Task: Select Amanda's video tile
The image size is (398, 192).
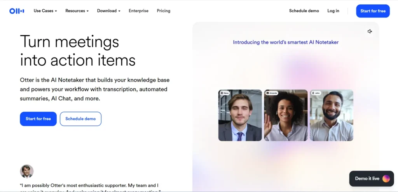Action: pyautogui.click(x=286, y=115)
